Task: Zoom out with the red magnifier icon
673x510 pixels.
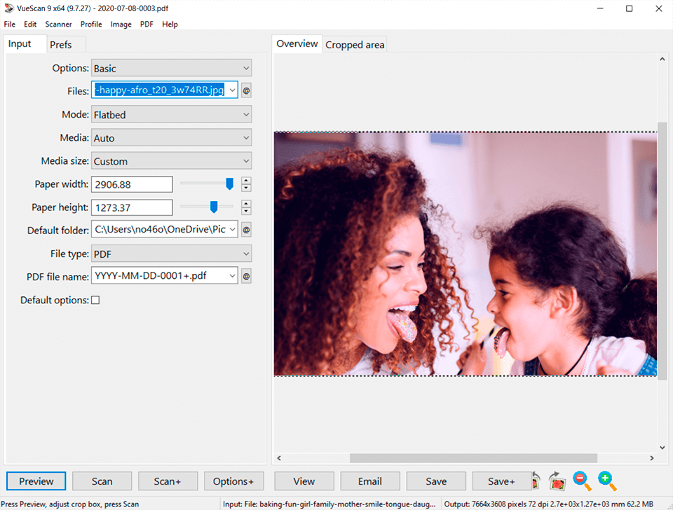Action: (x=582, y=481)
